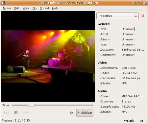The image size is (148, 124).
Task: Close the Totem player window
Action: (144, 3)
